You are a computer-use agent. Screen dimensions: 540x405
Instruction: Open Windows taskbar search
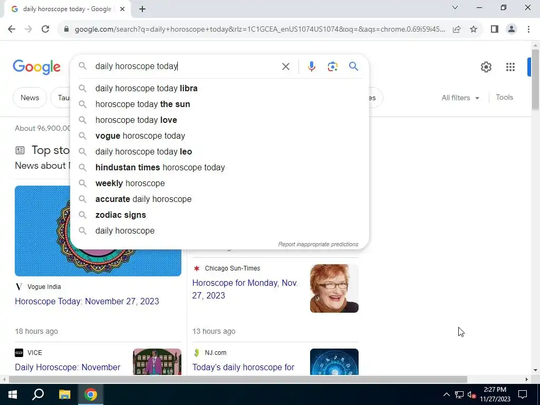pyautogui.click(x=38, y=394)
